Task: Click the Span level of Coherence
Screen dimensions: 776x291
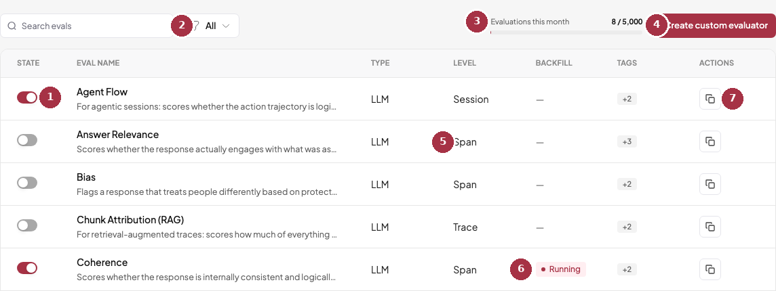Action: [465, 270]
